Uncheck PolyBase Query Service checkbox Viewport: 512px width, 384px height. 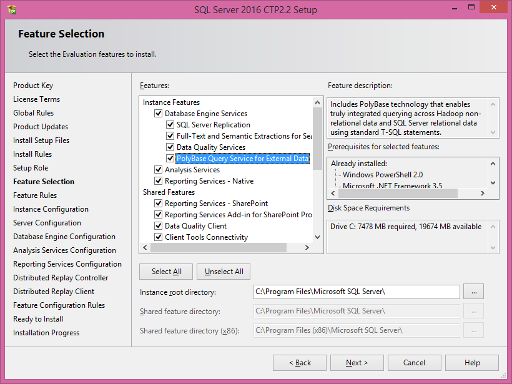pos(170,159)
